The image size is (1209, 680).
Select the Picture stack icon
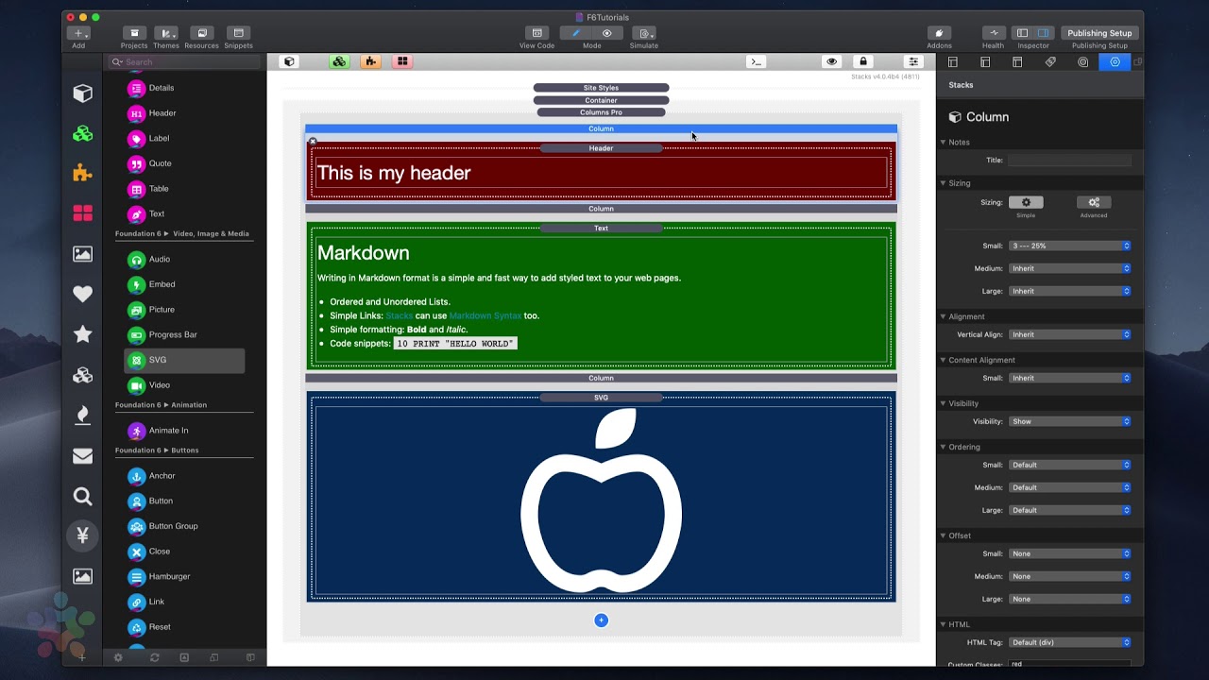137,310
